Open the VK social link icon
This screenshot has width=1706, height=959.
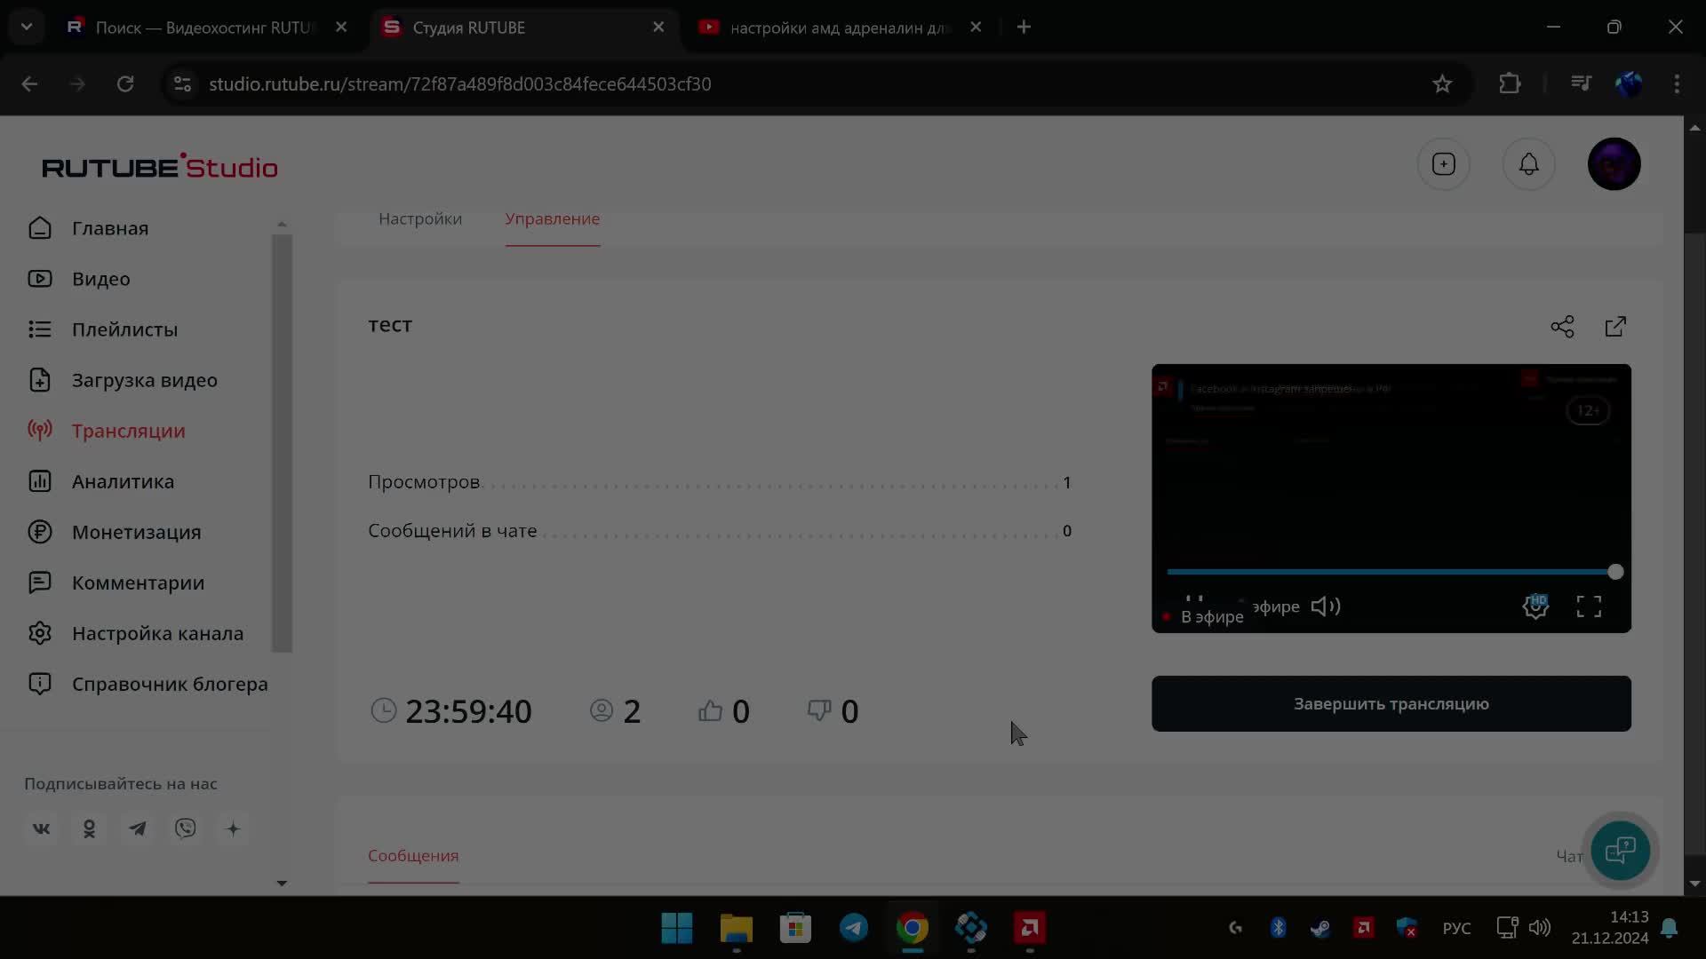42,828
